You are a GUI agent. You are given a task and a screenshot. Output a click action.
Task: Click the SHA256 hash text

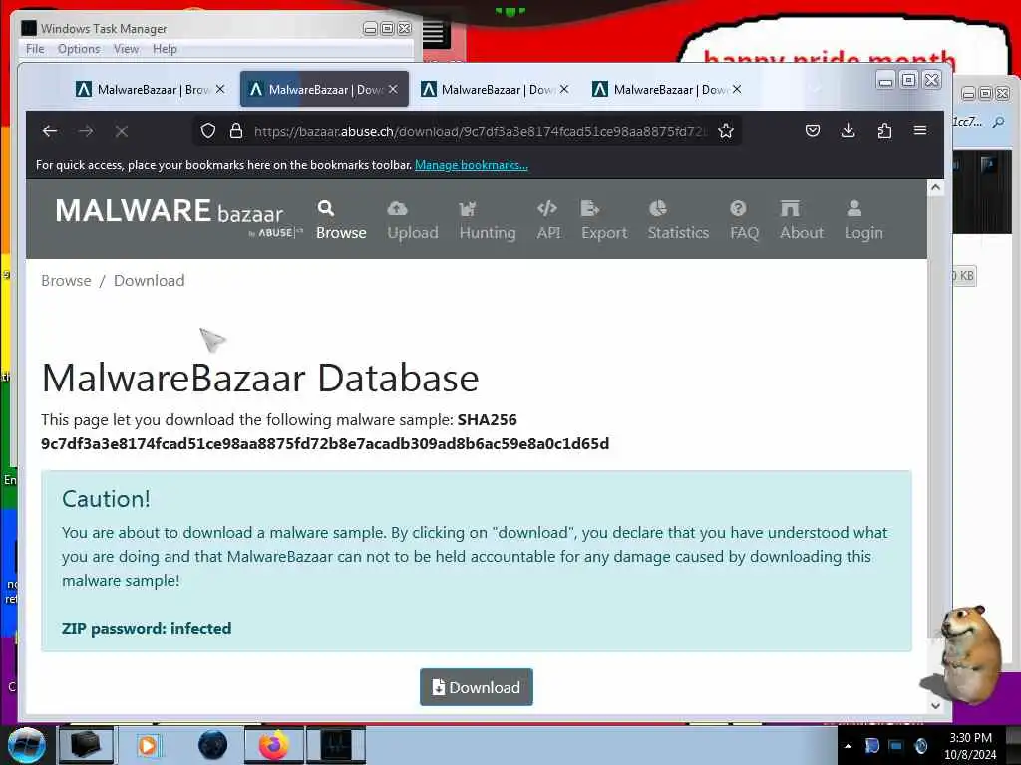pyautogui.click(x=325, y=443)
